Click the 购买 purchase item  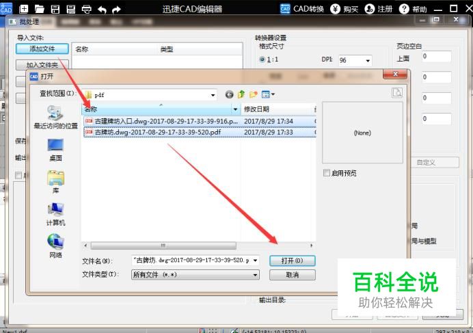(x=344, y=9)
